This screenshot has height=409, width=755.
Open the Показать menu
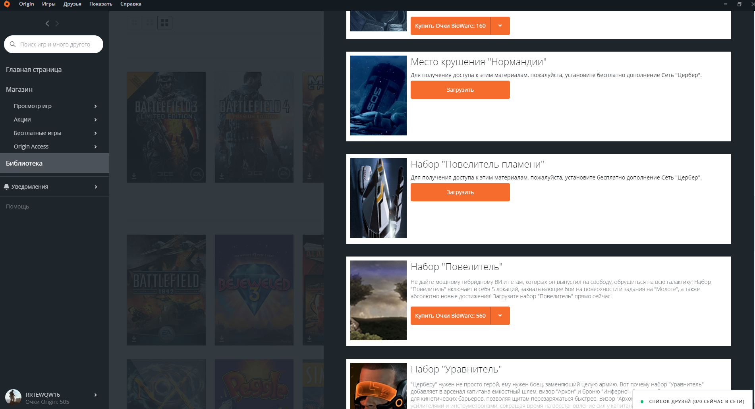click(101, 4)
